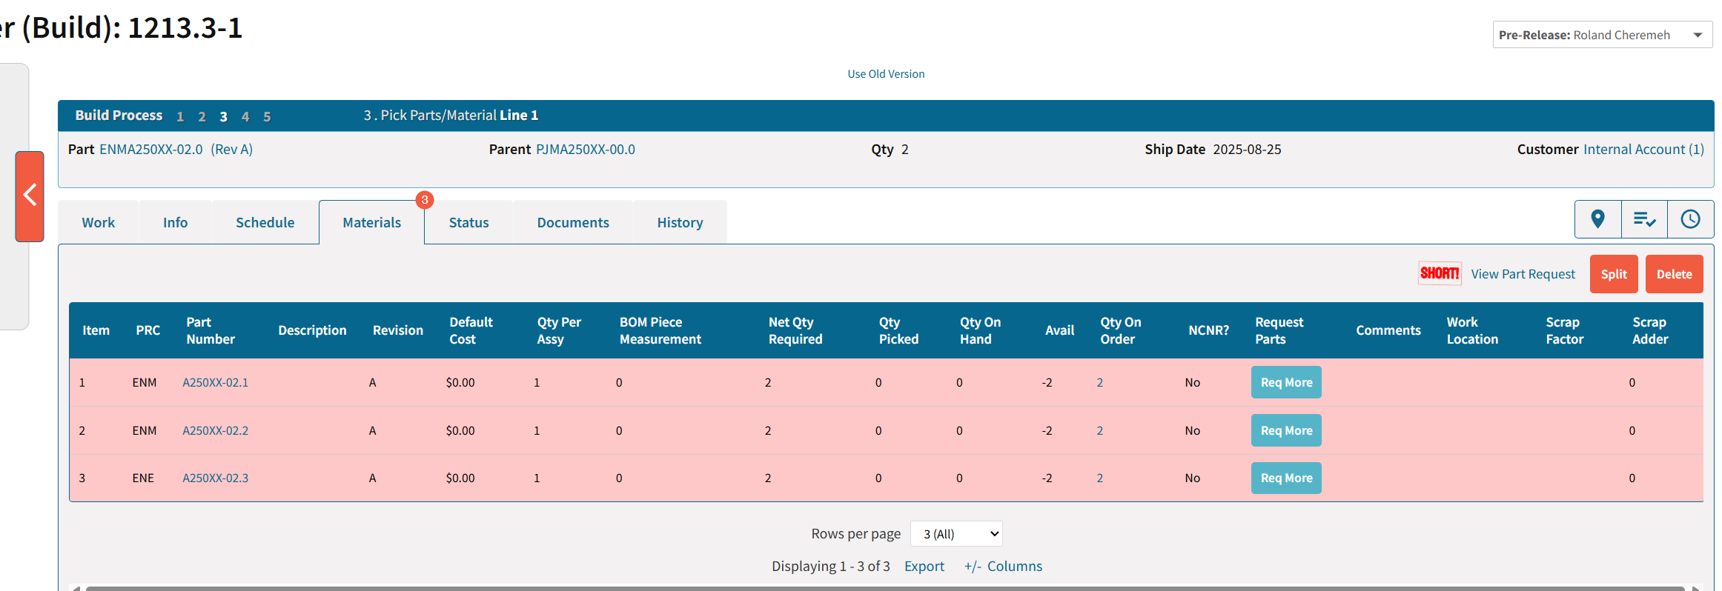Click the clock history icon button
This screenshot has height=591, width=1722.
[x=1690, y=219]
